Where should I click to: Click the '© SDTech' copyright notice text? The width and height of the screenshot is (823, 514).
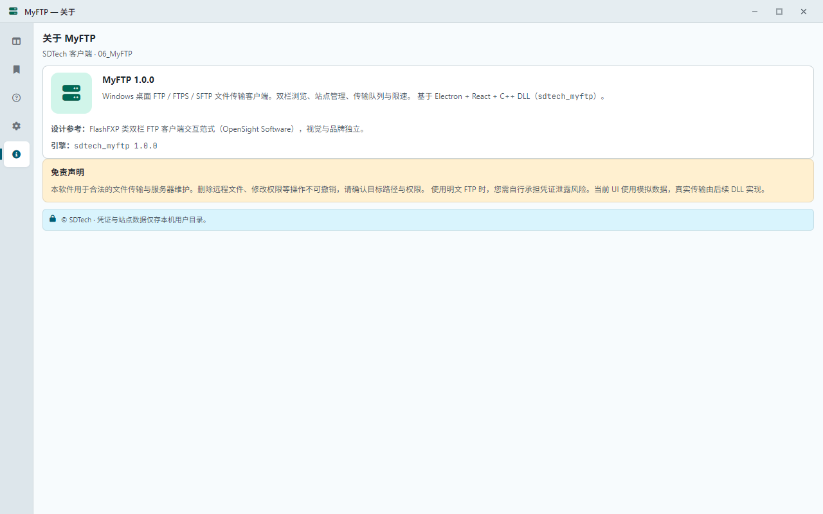pyautogui.click(x=134, y=220)
